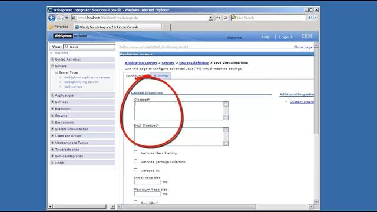Open the recent pages dropdown arrow
The image size is (377, 212).
[67, 18]
